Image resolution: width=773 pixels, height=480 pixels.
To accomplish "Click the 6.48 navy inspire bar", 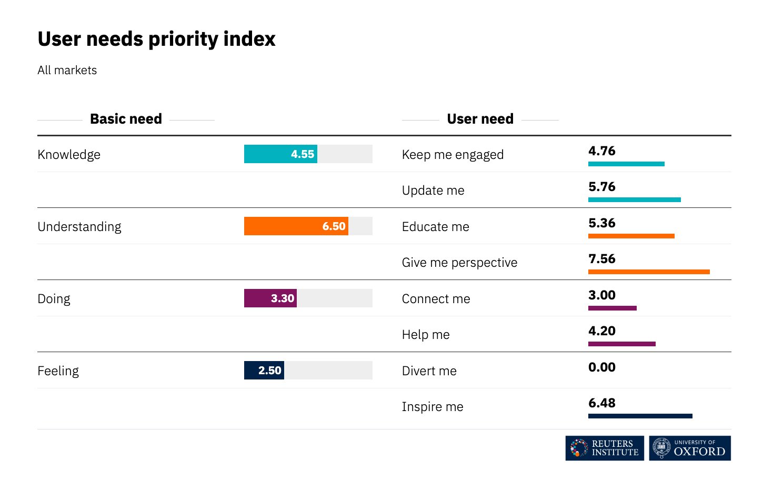I will (x=640, y=416).
